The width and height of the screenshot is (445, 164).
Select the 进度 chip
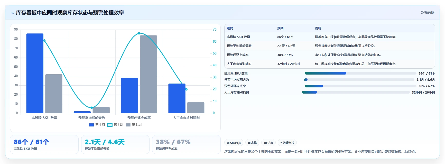(x=268, y=143)
